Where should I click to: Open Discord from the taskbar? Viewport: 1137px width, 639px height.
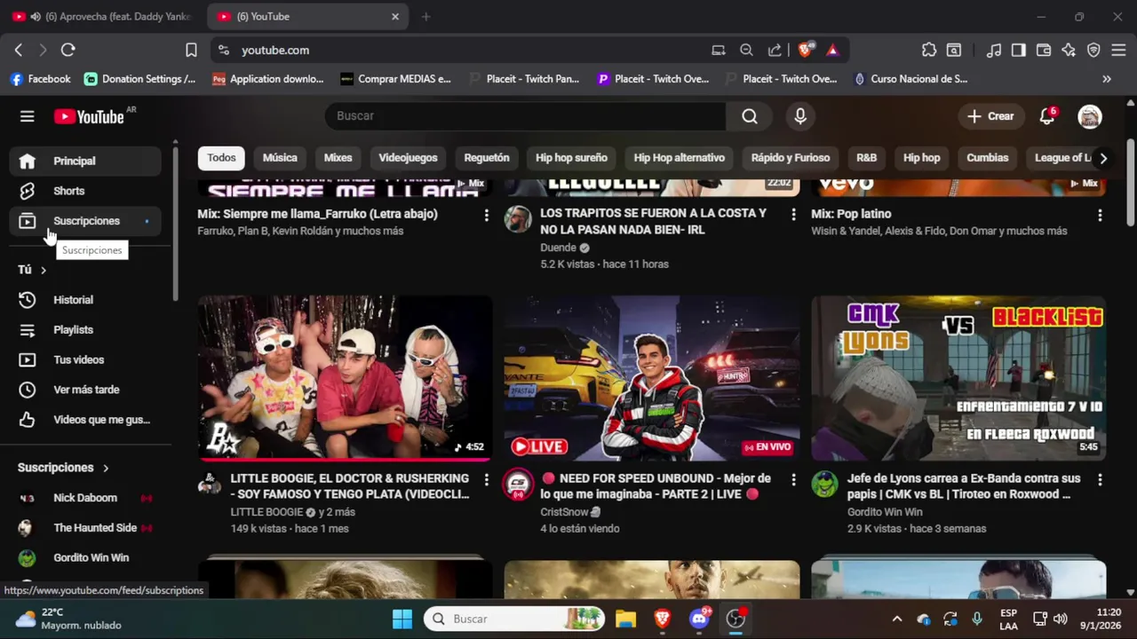click(x=699, y=619)
